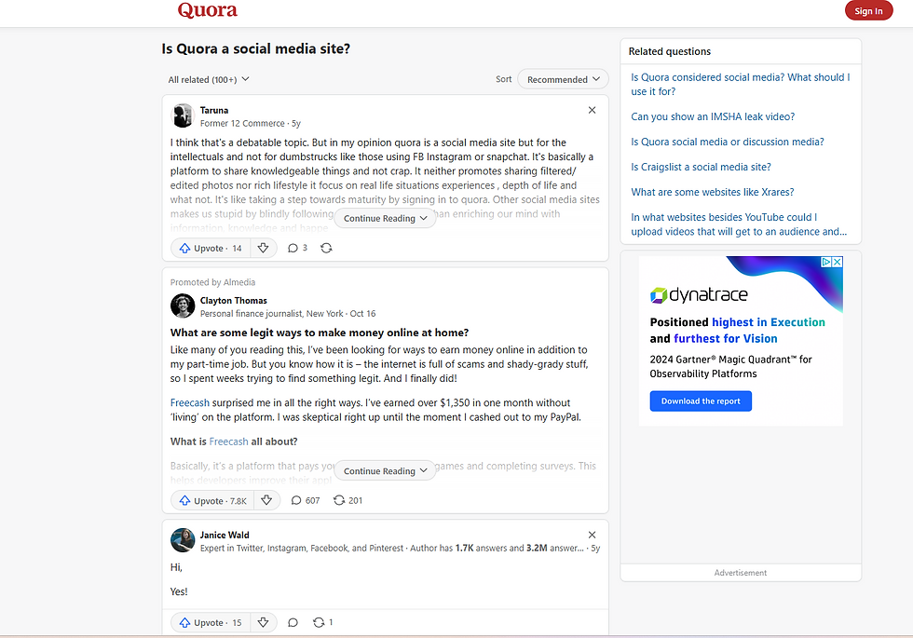This screenshot has width=913, height=638.
Task: Downvote Taruna's answer
Action: (263, 248)
